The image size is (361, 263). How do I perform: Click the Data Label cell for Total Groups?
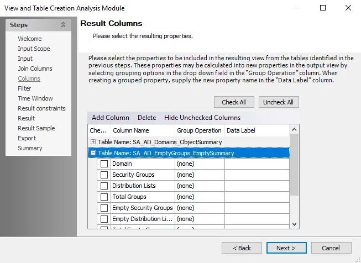click(257, 197)
